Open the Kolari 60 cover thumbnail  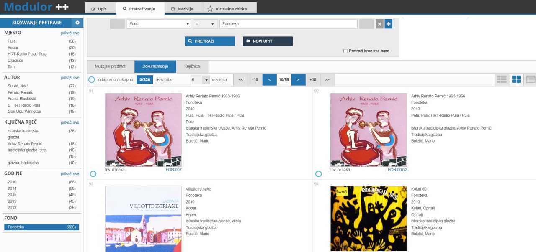(x=368, y=219)
